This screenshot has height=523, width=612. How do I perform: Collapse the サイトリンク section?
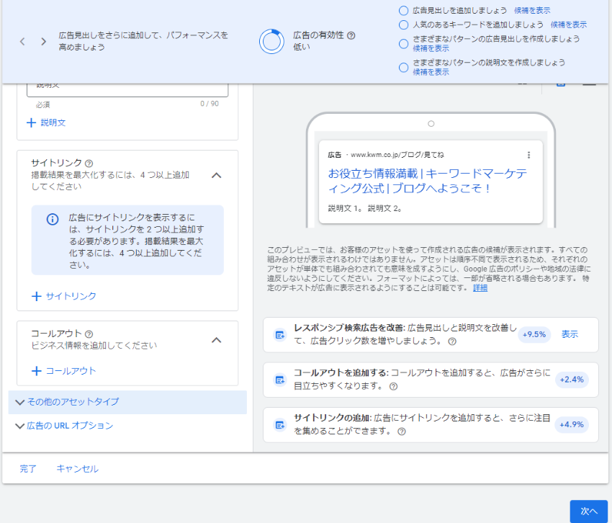click(216, 175)
